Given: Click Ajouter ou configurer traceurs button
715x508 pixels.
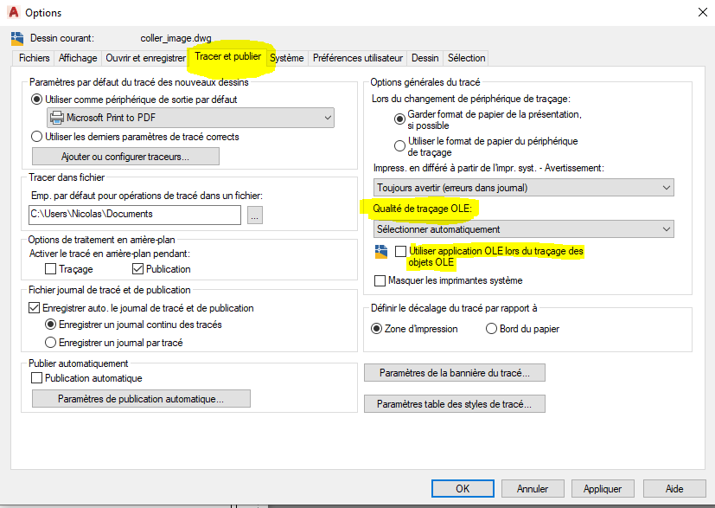Looking at the screenshot, I should click(125, 157).
